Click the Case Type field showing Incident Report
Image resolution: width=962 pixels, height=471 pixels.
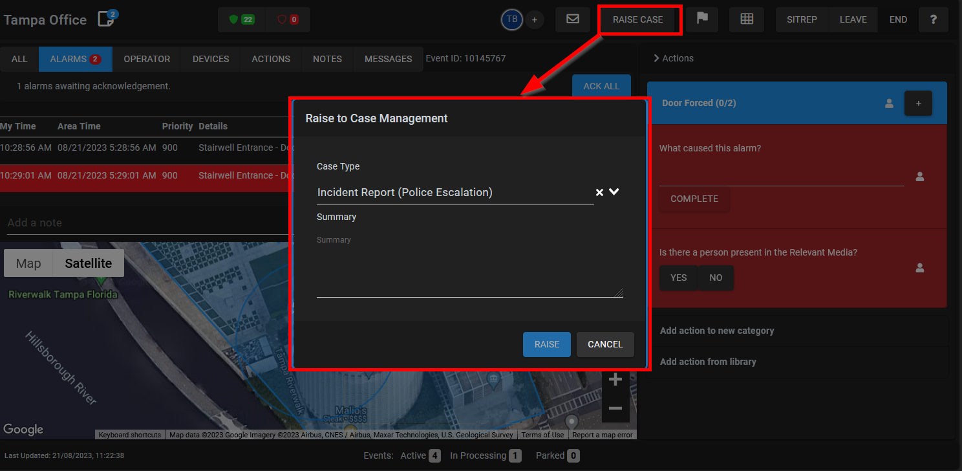point(455,192)
